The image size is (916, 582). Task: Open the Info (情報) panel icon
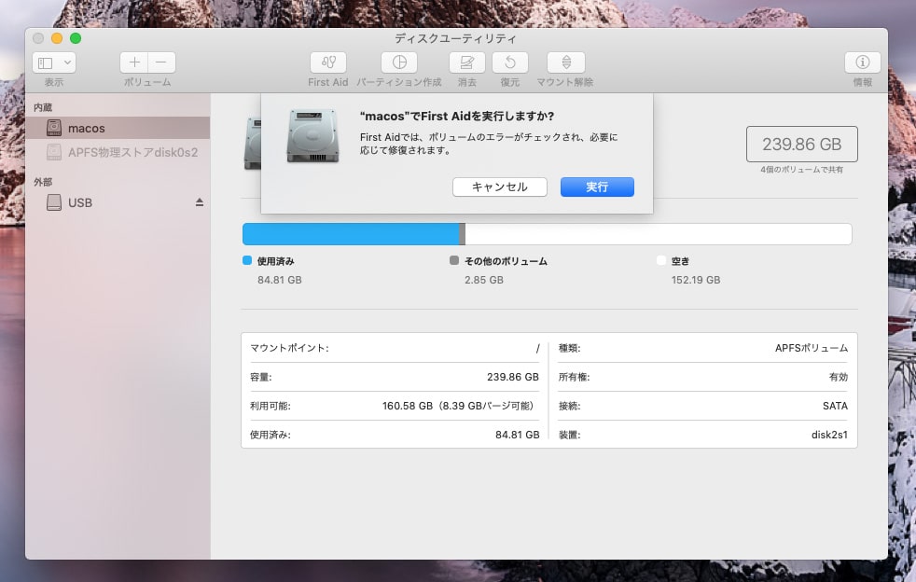coord(862,62)
